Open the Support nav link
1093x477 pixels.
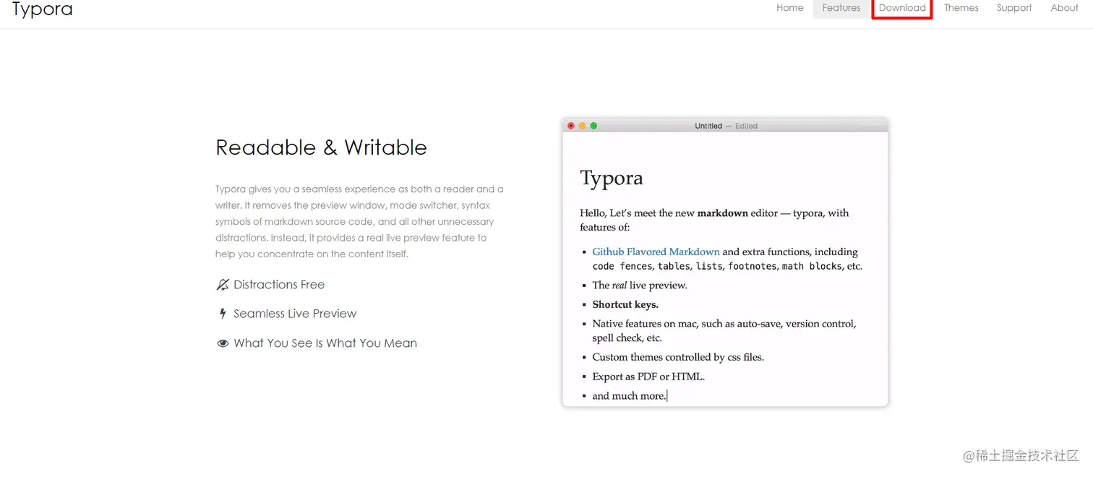point(1013,8)
